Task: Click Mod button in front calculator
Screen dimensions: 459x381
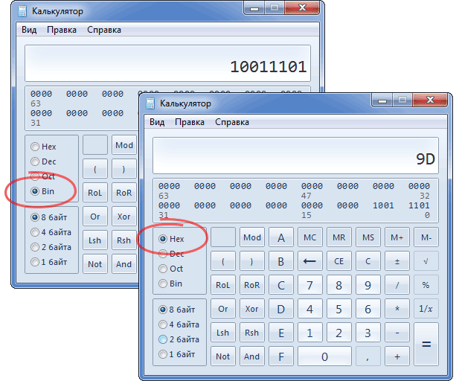Action: pos(252,237)
